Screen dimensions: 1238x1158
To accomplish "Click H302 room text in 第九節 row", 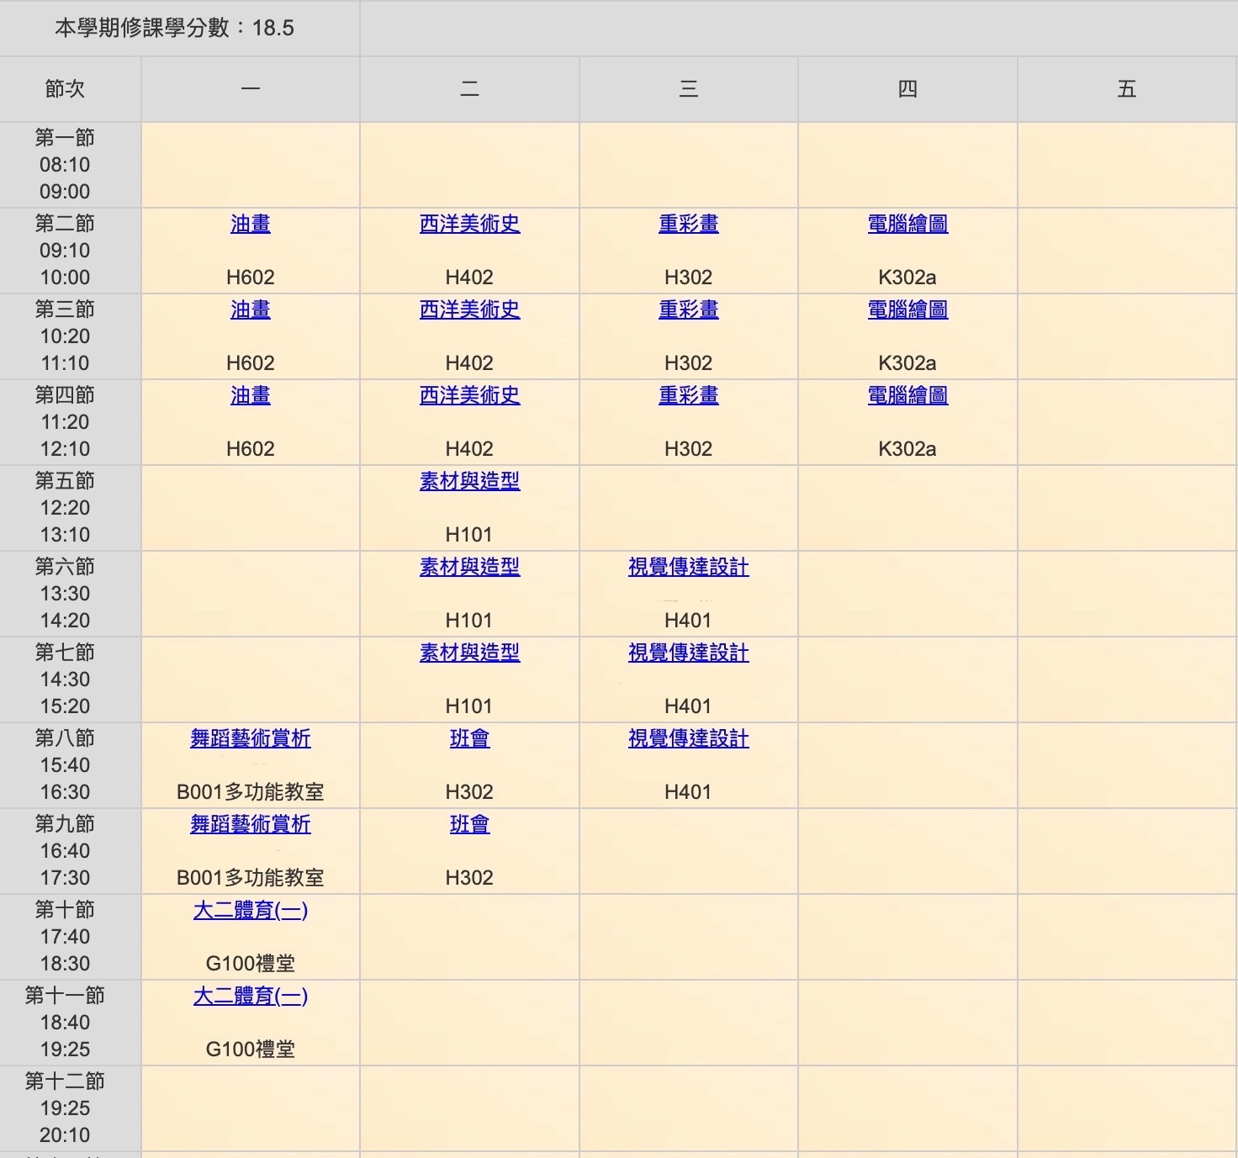I will [469, 878].
